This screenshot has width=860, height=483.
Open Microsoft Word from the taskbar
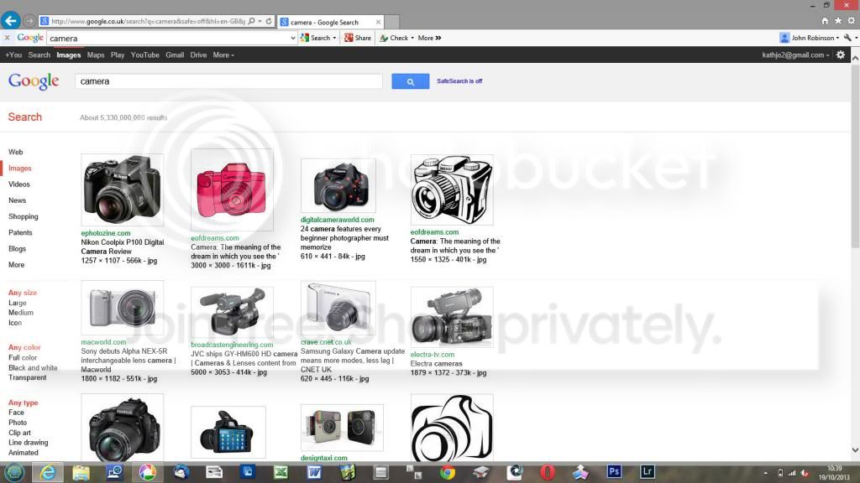[314, 472]
